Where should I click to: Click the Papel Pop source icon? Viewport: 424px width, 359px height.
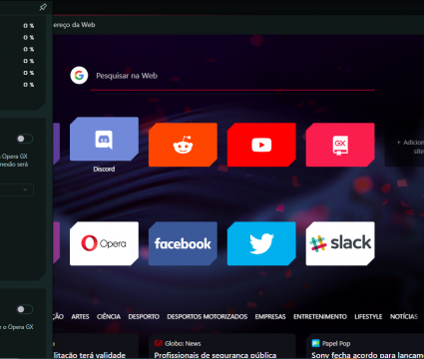(x=315, y=343)
